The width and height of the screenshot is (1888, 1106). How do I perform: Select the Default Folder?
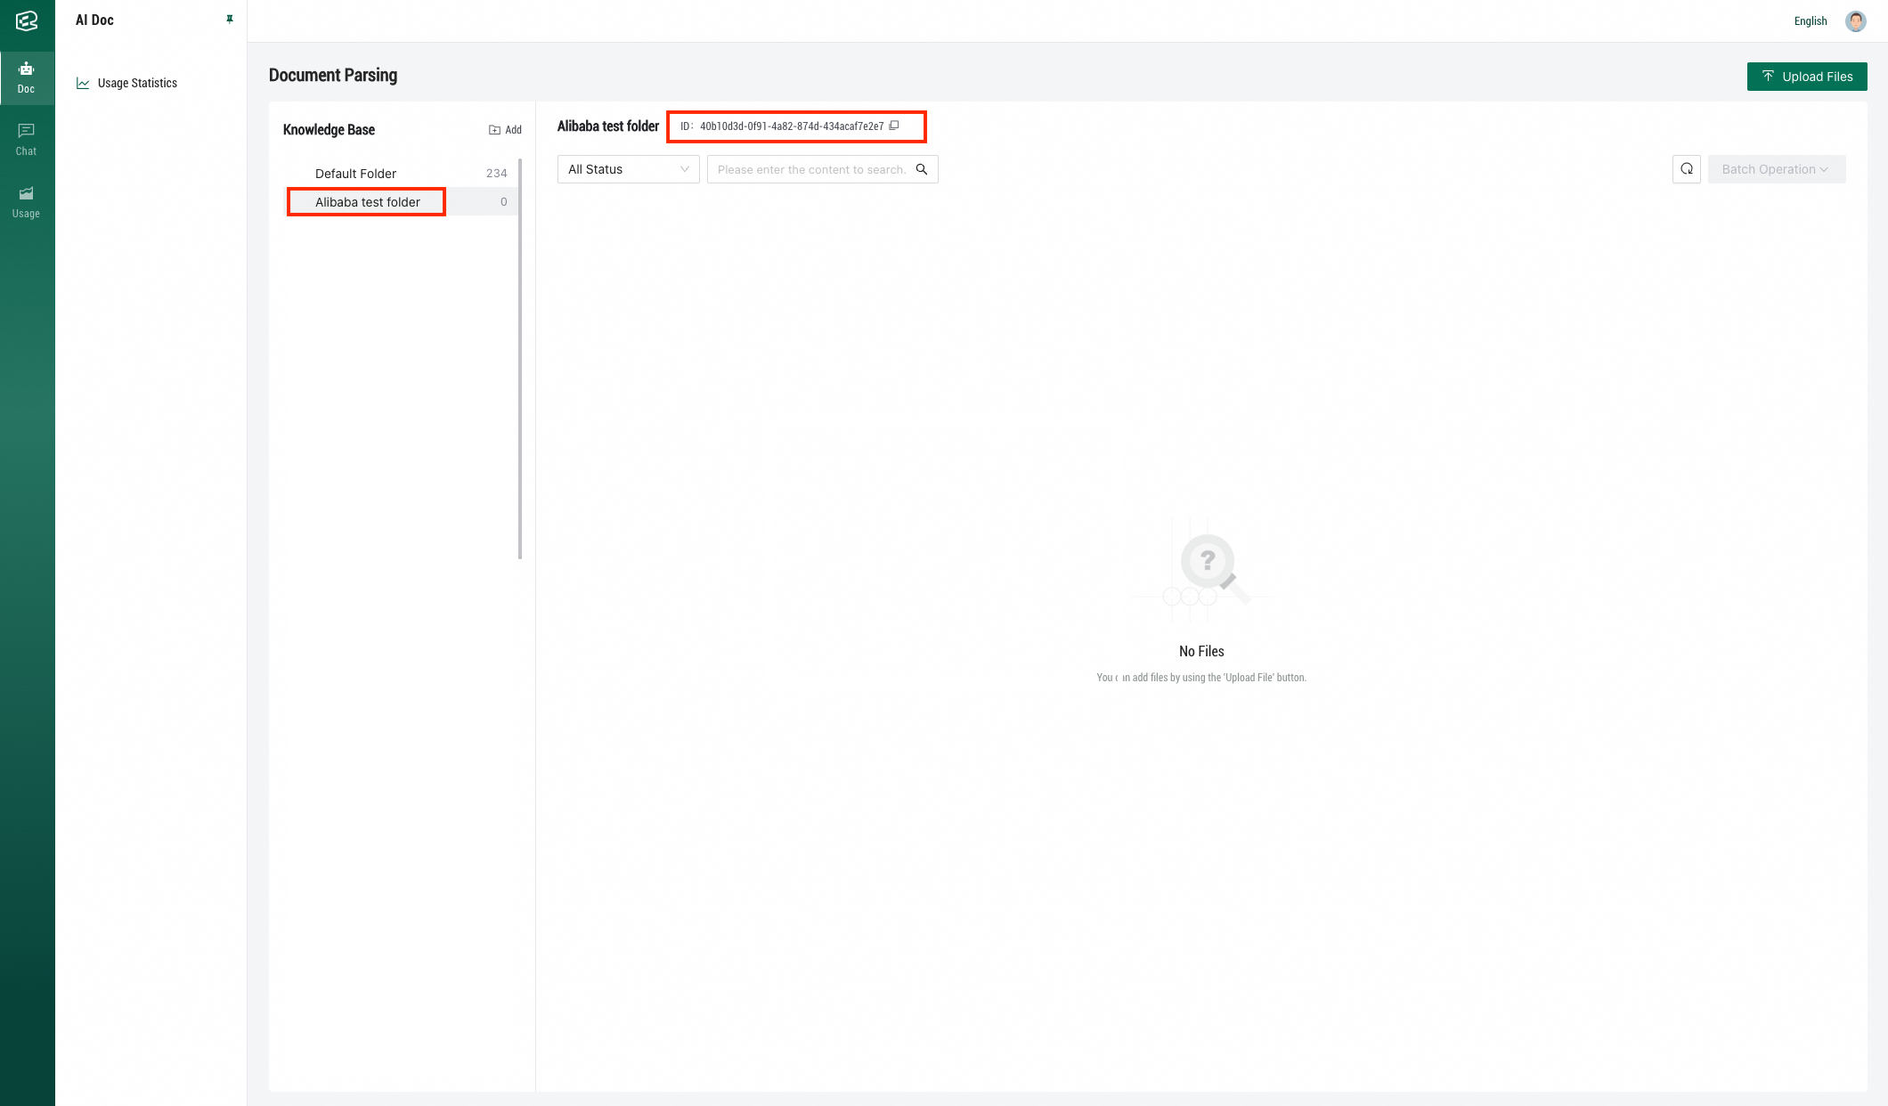point(355,174)
